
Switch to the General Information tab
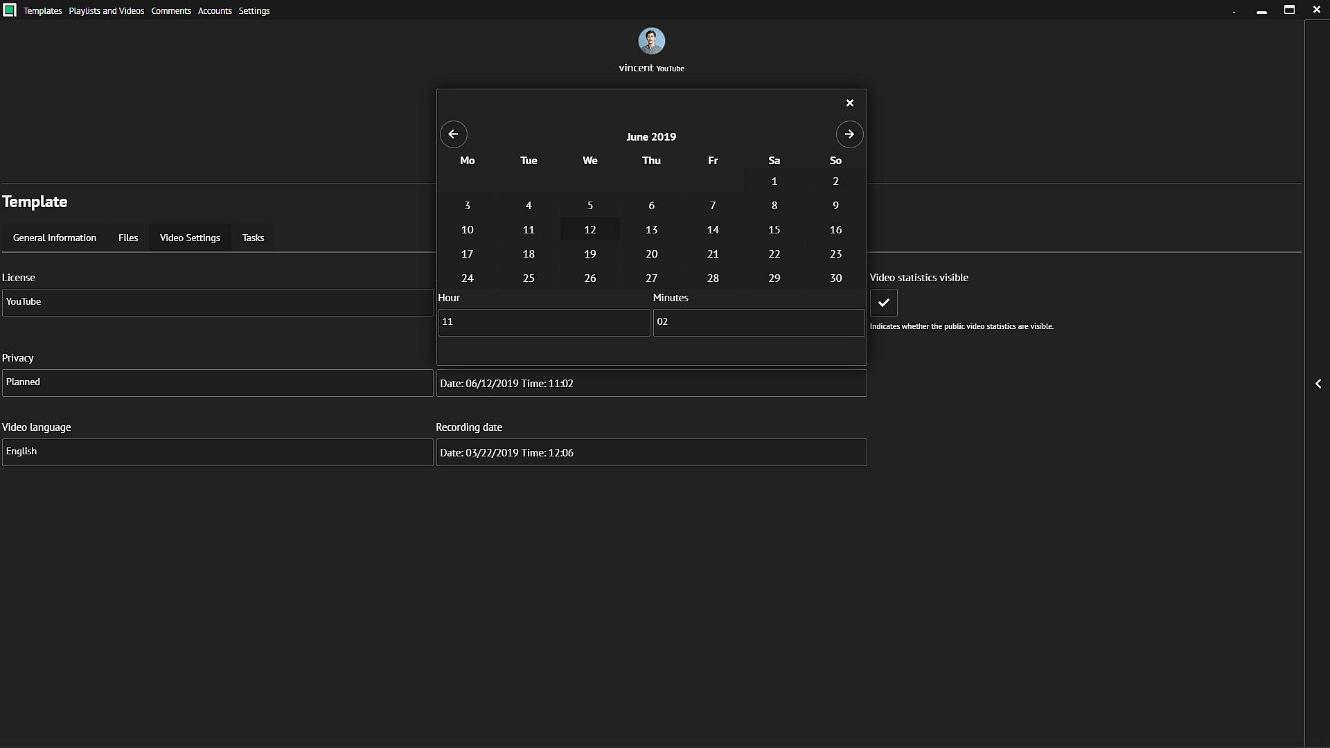tap(55, 238)
